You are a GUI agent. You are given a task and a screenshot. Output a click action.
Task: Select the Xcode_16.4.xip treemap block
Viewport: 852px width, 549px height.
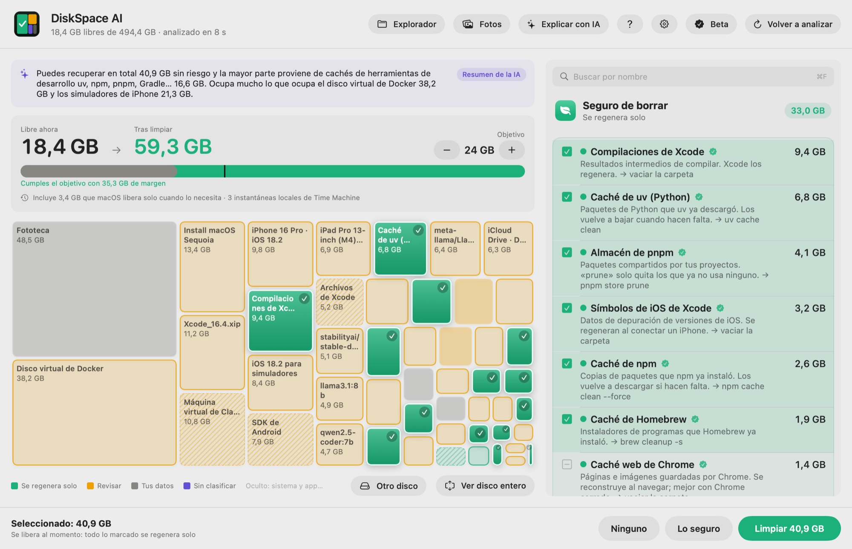212,352
